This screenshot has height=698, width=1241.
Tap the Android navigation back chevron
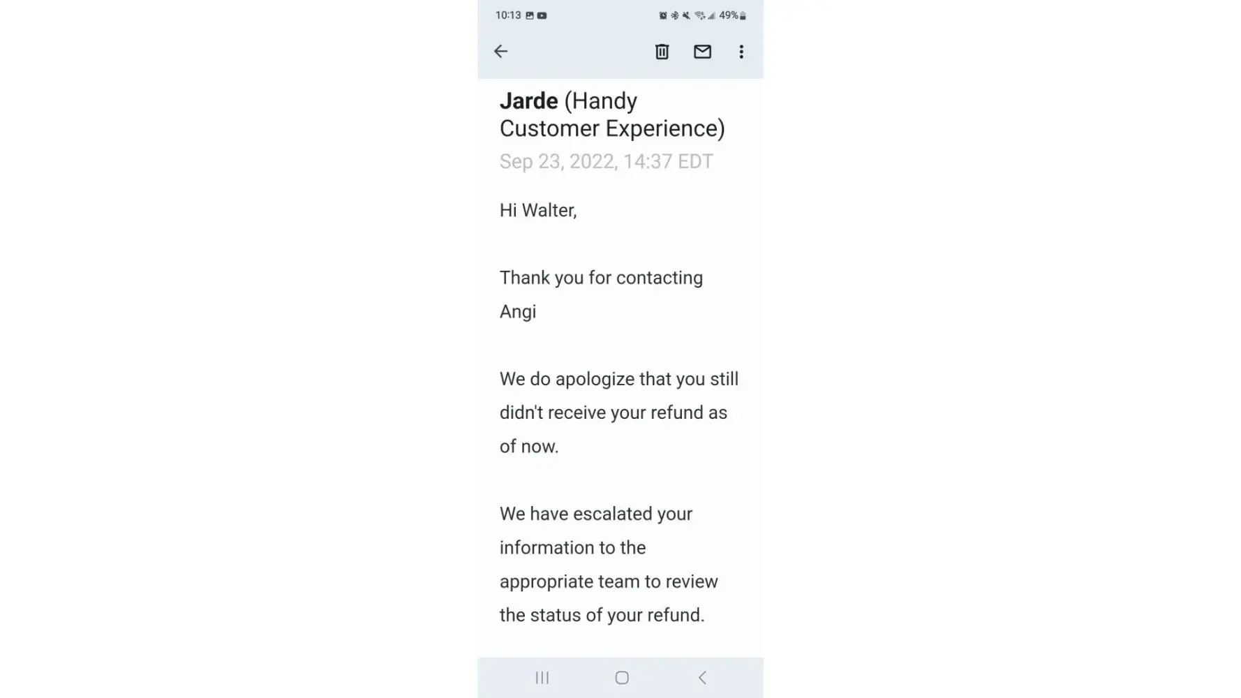702,678
